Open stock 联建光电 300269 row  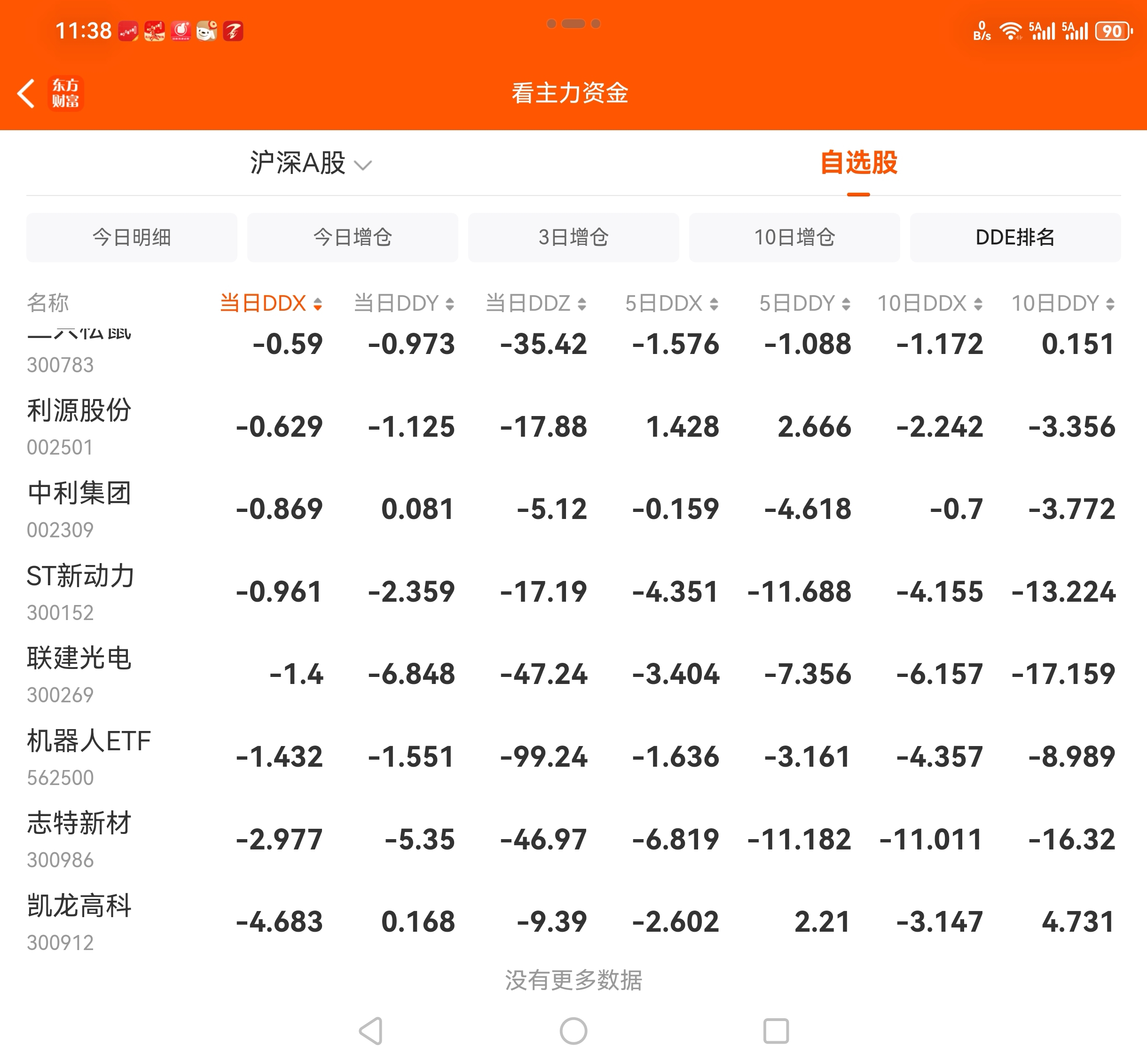coord(80,674)
